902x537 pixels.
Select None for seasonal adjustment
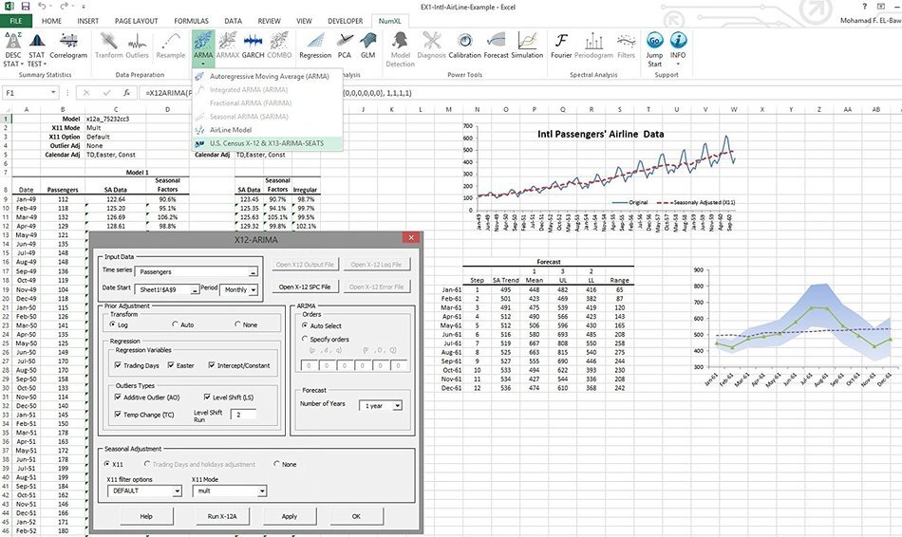(x=286, y=464)
